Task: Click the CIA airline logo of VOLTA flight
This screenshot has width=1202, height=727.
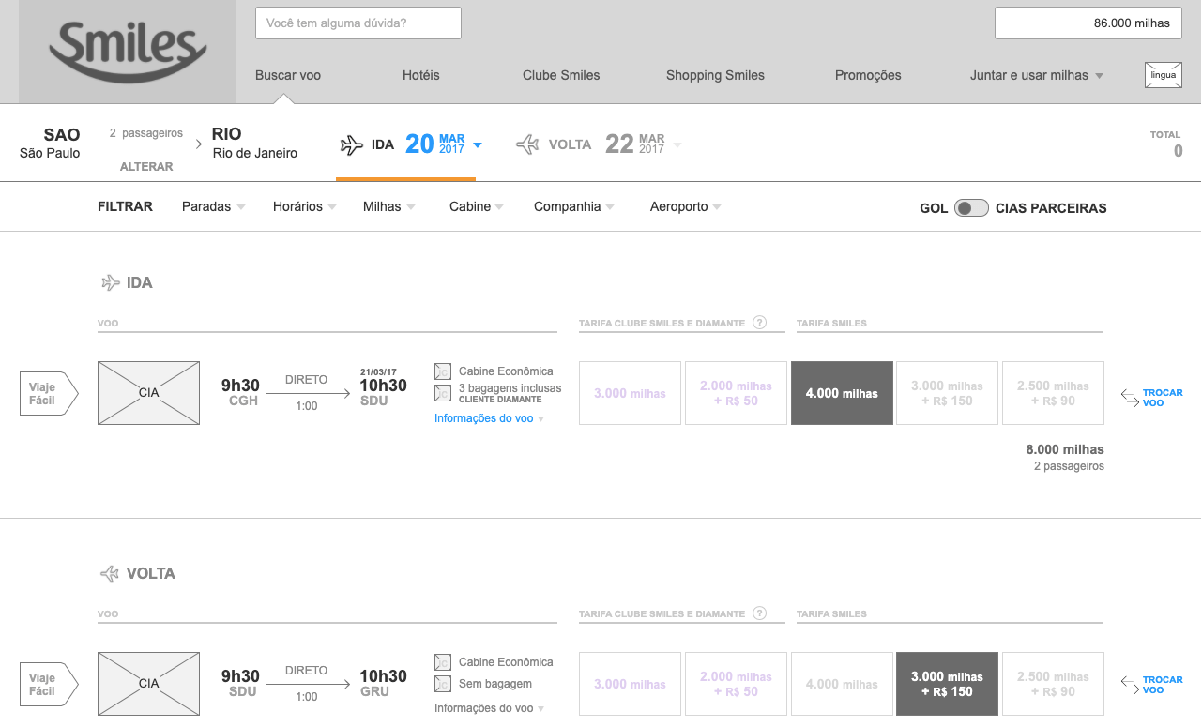Action: 148,684
